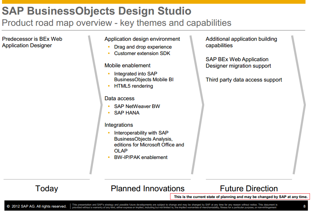Click "Additional application building capabilities" text

click(x=241, y=42)
